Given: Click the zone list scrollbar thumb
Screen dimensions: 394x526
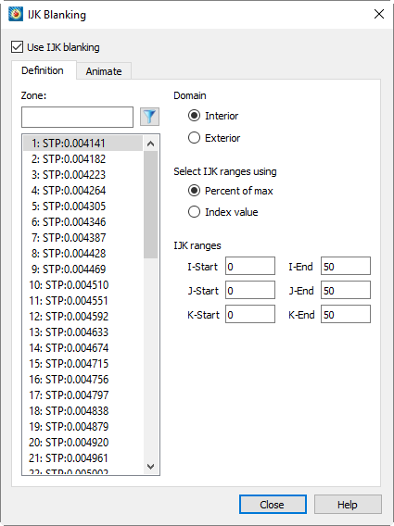Looking at the screenshot, I should pyautogui.click(x=150, y=205).
